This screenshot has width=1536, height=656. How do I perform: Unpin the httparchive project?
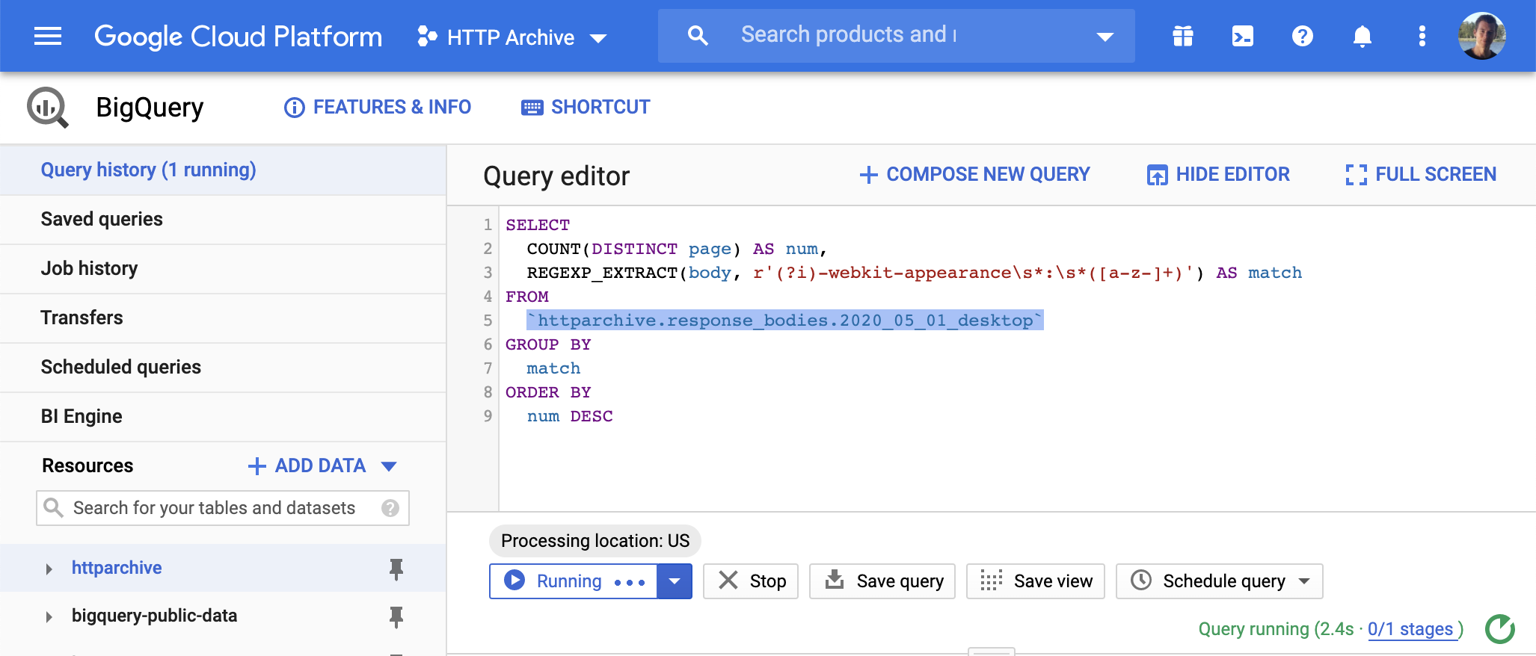396,569
